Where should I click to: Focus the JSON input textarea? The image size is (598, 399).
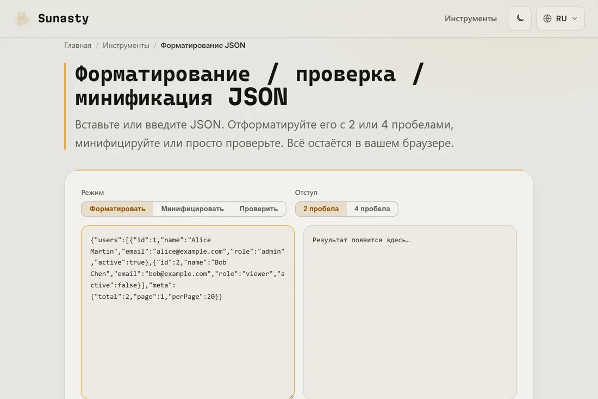188,312
